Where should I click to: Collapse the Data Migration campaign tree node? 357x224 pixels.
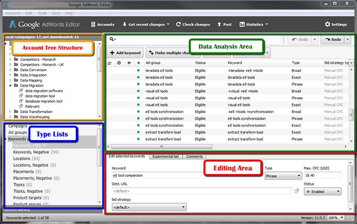click(10, 86)
